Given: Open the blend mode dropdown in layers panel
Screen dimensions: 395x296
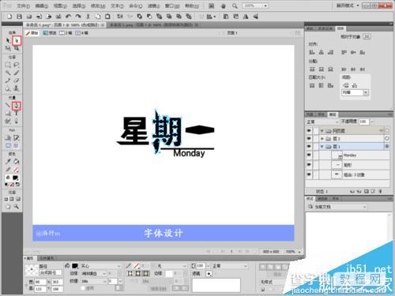Looking at the screenshot, I should pos(323,122).
